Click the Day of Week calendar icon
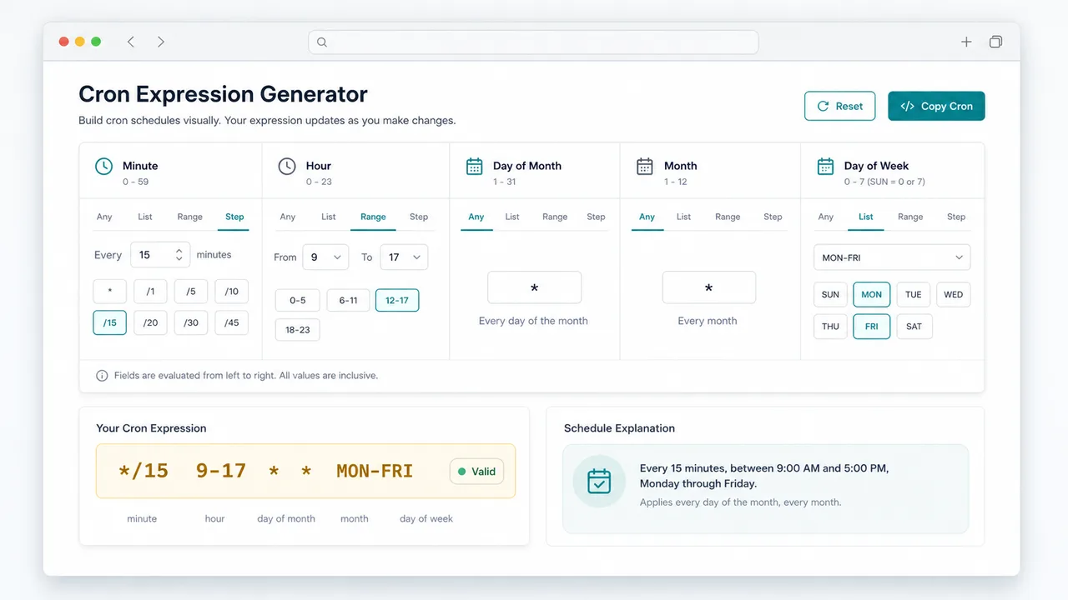The image size is (1068, 600). tap(825, 166)
